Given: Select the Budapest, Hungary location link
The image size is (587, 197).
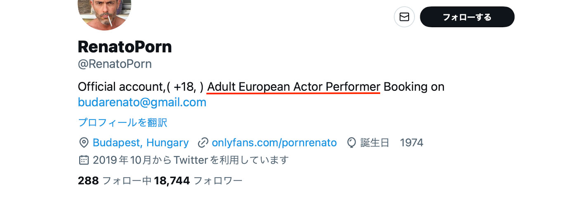Looking at the screenshot, I should (140, 143).
